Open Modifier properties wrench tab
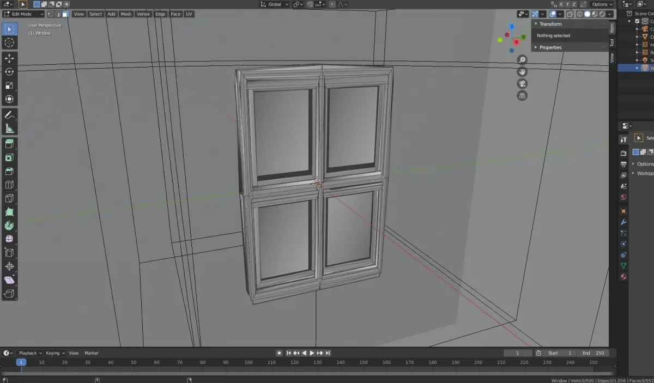Image resolution: width=654 pixels, height=383 pixels. tap(623, 222)
